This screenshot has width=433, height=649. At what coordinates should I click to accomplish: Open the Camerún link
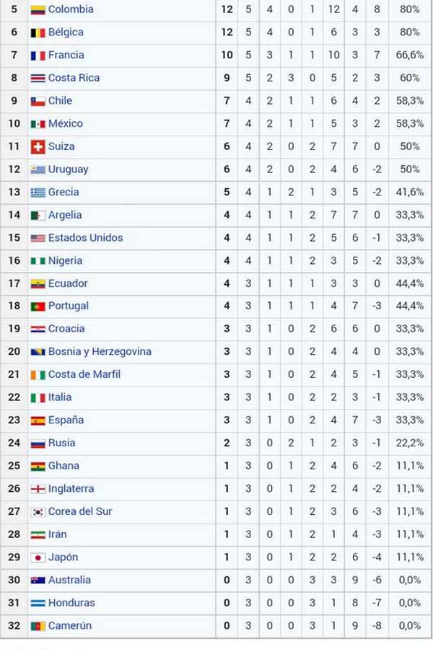69,625
